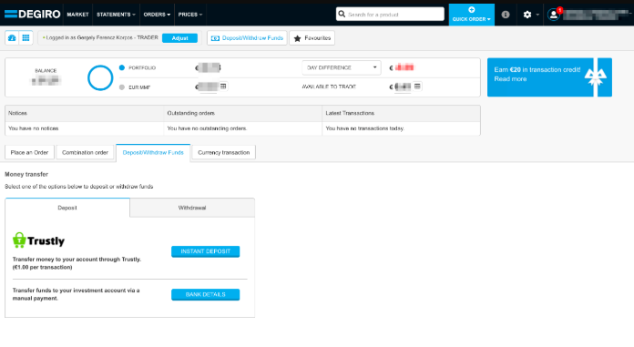Select the blue Portfolio indicator
Screen dimensions: 634x347
(122, 67)
